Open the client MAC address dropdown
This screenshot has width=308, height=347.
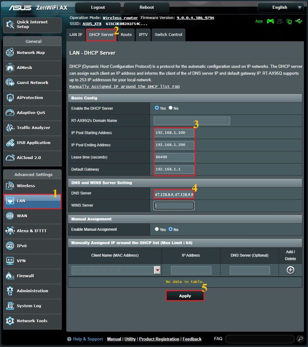tap(157, 270)
